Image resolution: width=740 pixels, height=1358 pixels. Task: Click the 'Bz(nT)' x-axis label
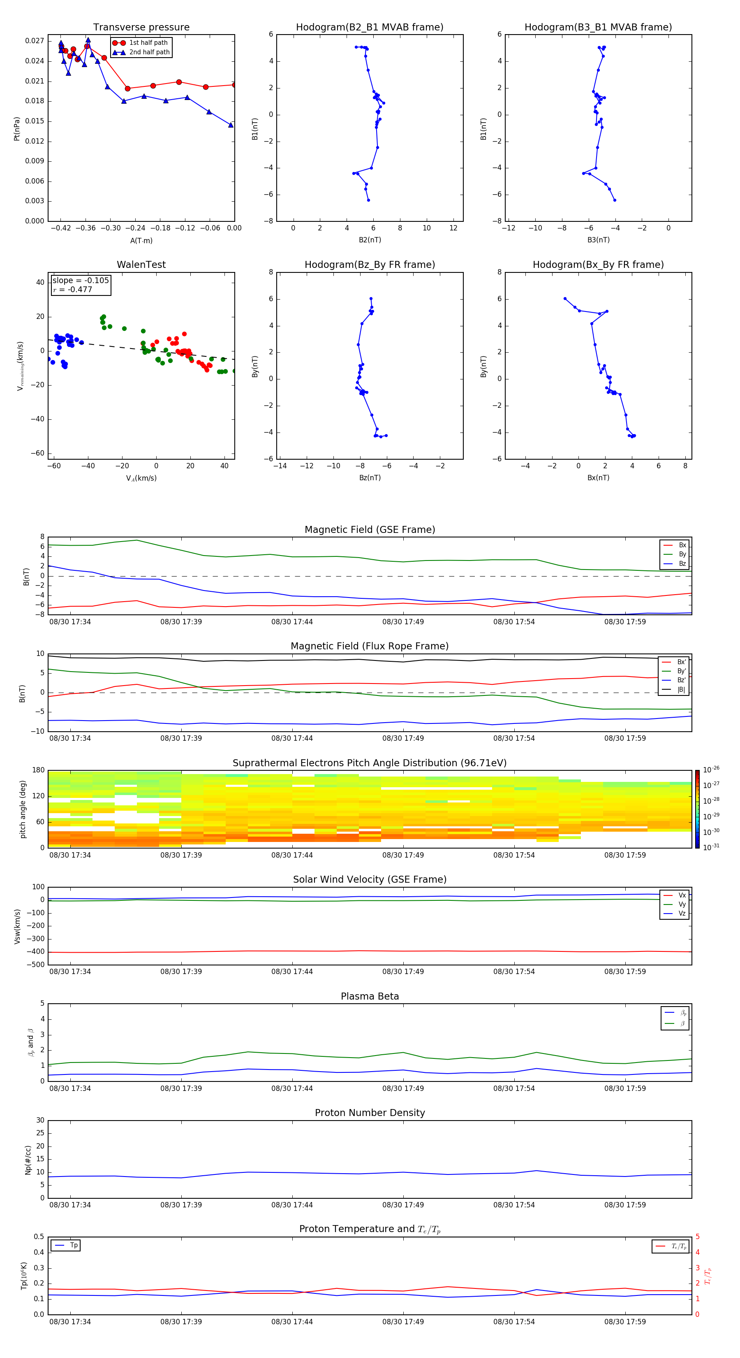pos(370,478)
